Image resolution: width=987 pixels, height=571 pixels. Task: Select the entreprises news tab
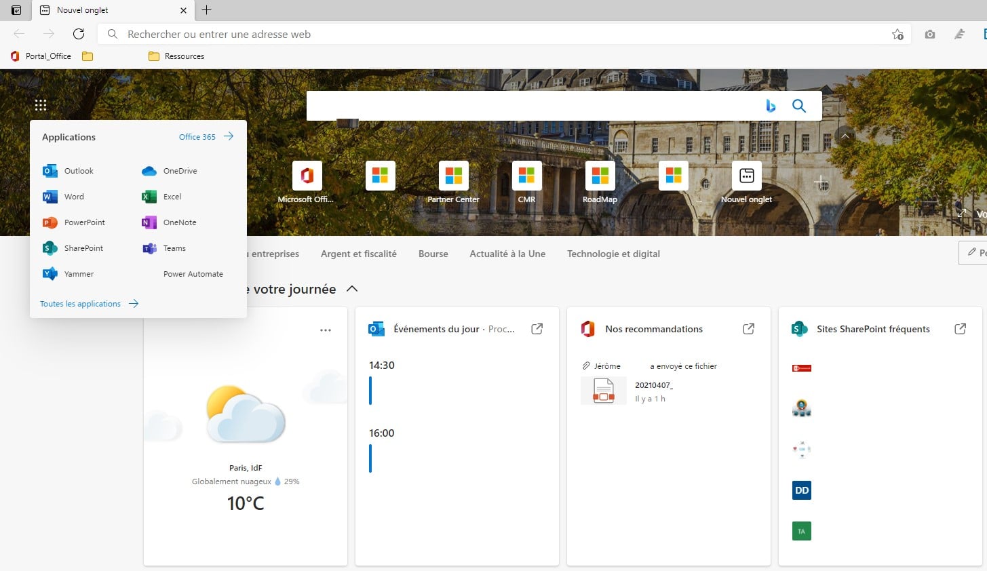pos(275,254)
